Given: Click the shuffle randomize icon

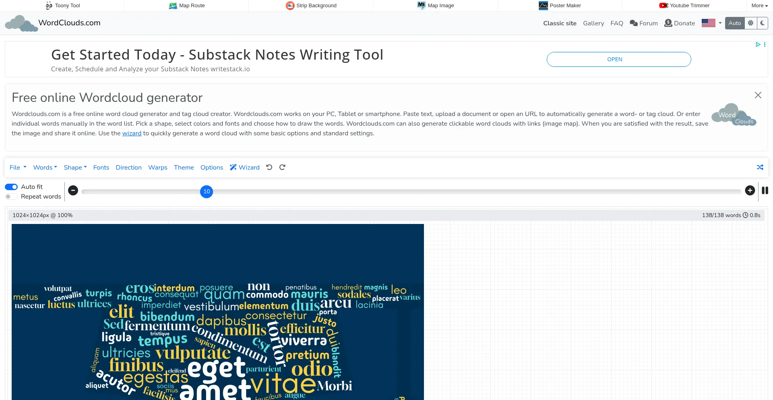Looking at the screenshot, I should tap(760, 167).
